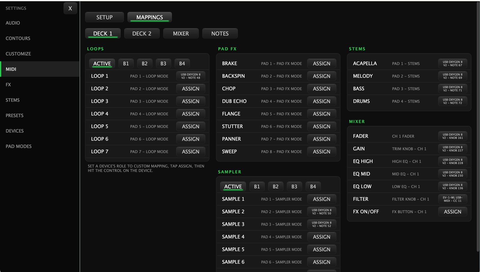480x272 pixels.
Task: Switch to the Setup tab
Action: tap(104, 17)
